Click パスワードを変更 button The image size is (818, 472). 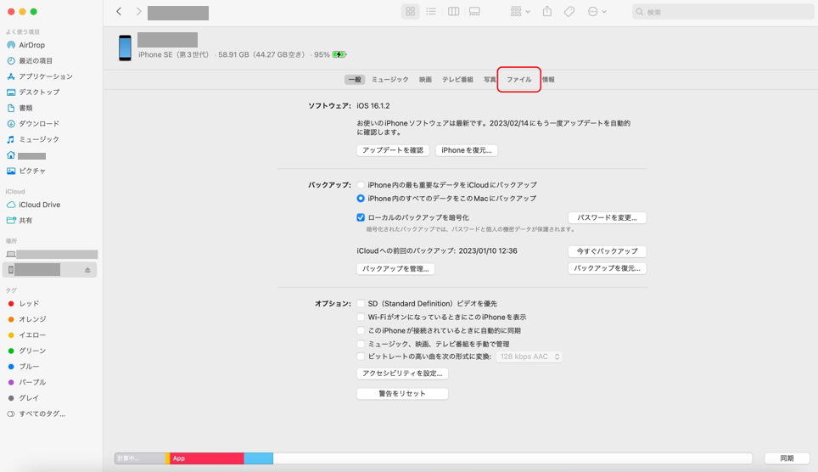click(x=608, y=217)
